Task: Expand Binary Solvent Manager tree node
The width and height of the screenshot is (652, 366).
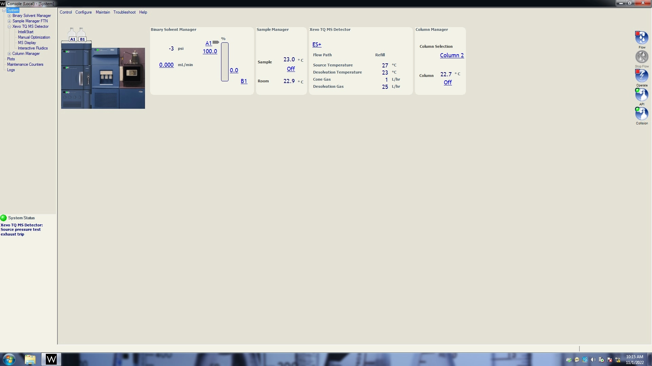Action: tap(10, 16)
